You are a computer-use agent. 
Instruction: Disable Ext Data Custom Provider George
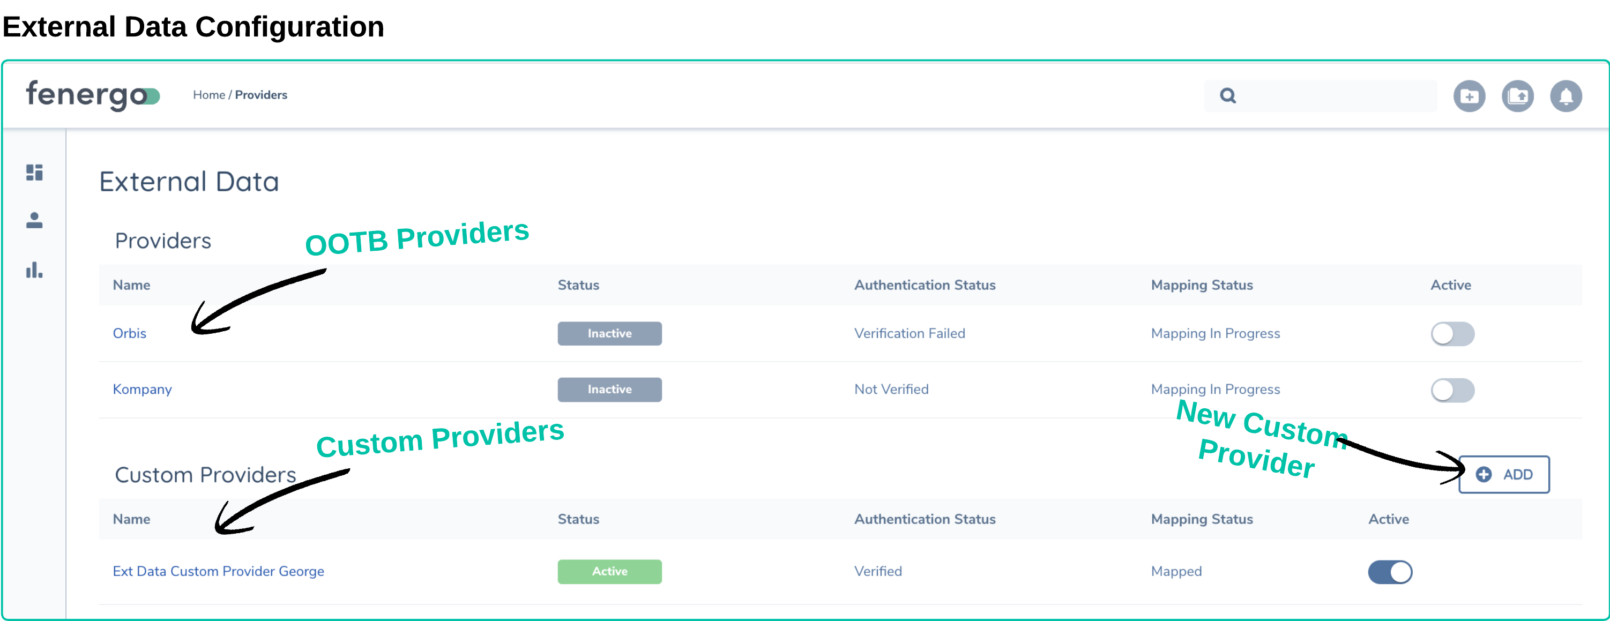1389,572
